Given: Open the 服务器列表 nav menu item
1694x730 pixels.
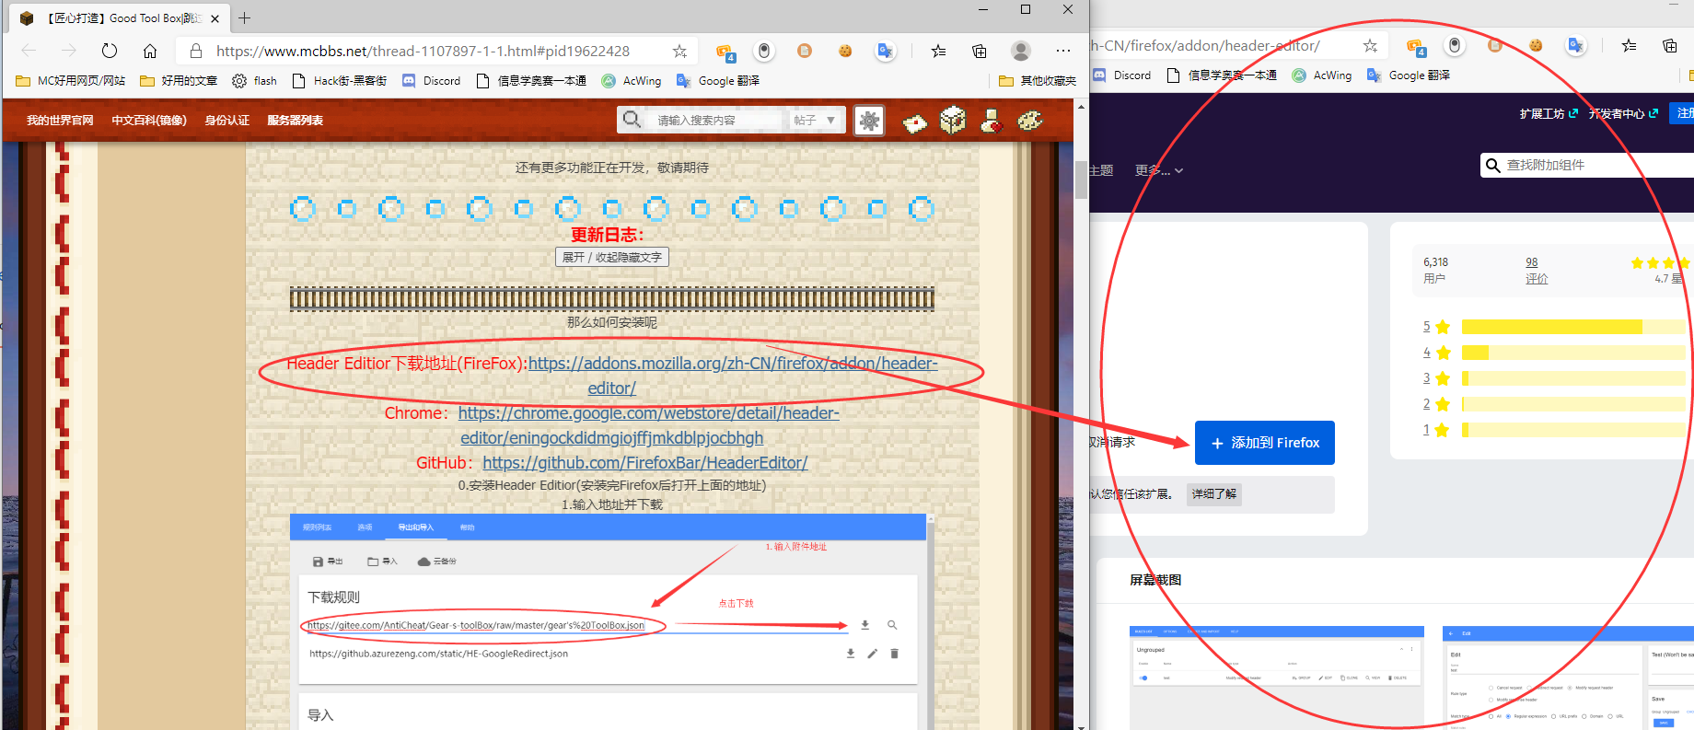Looking at the screenshot, I should 295,121.
